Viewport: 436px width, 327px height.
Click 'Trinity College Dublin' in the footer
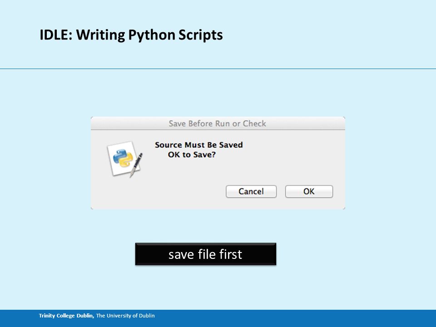[66, 316]
